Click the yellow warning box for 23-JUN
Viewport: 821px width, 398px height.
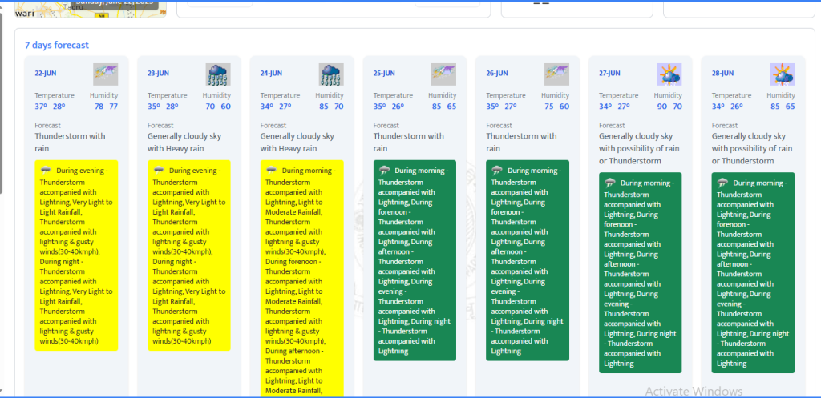tap(189, 255)
